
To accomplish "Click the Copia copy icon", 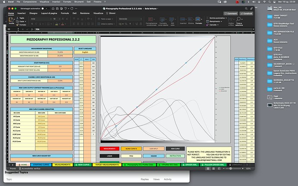I will (17, 21).
